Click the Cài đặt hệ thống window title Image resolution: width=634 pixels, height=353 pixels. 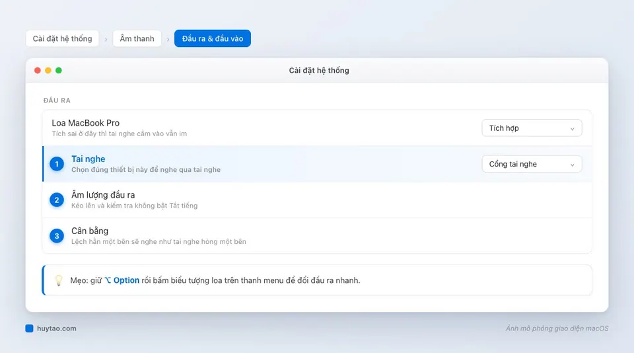(319, 71)
